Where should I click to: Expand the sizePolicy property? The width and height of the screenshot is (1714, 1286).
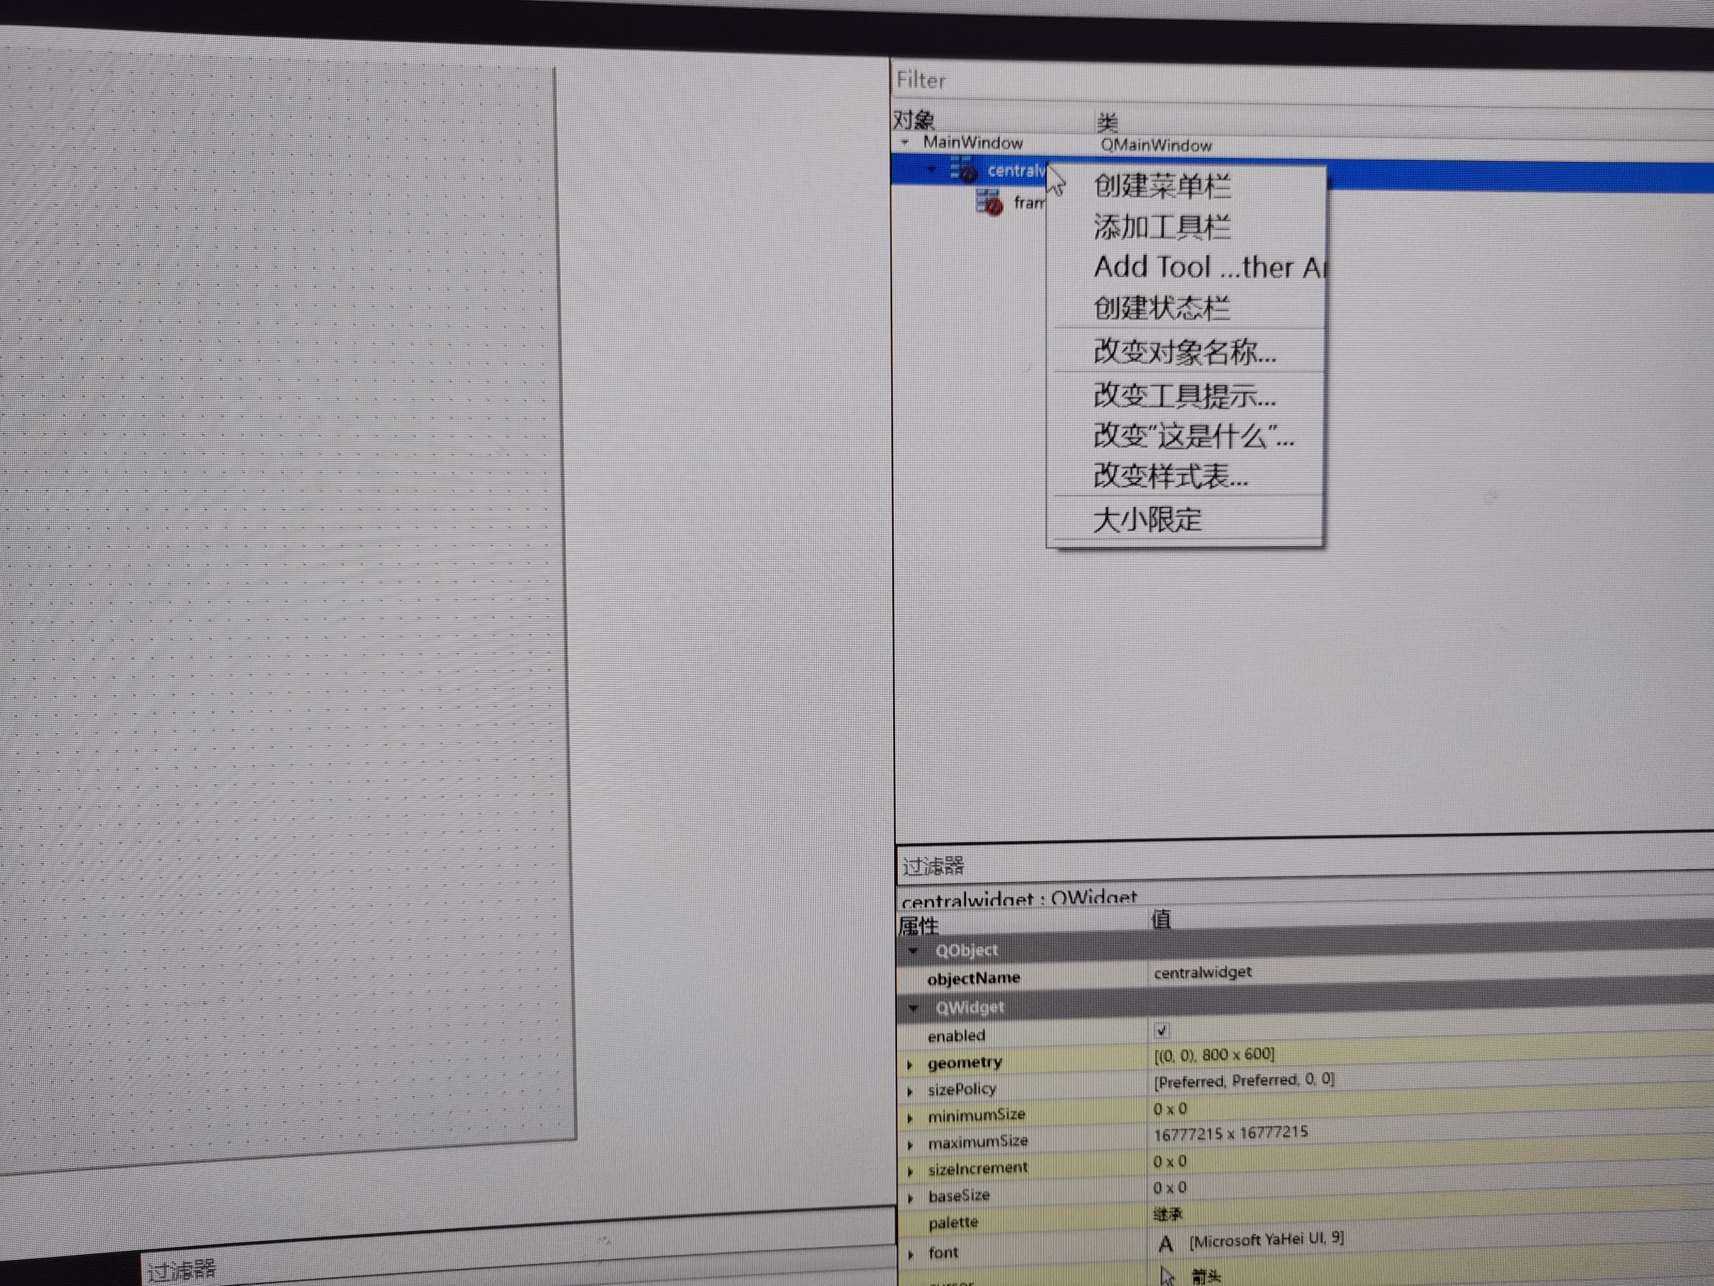pos(911,1091)
